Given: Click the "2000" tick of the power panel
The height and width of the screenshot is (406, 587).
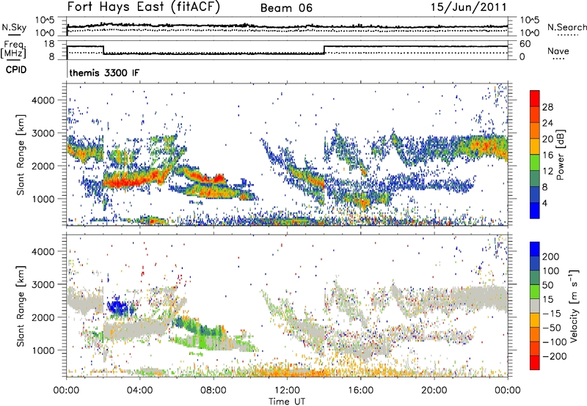Looking at the screenshot, I should pos(43,166).
